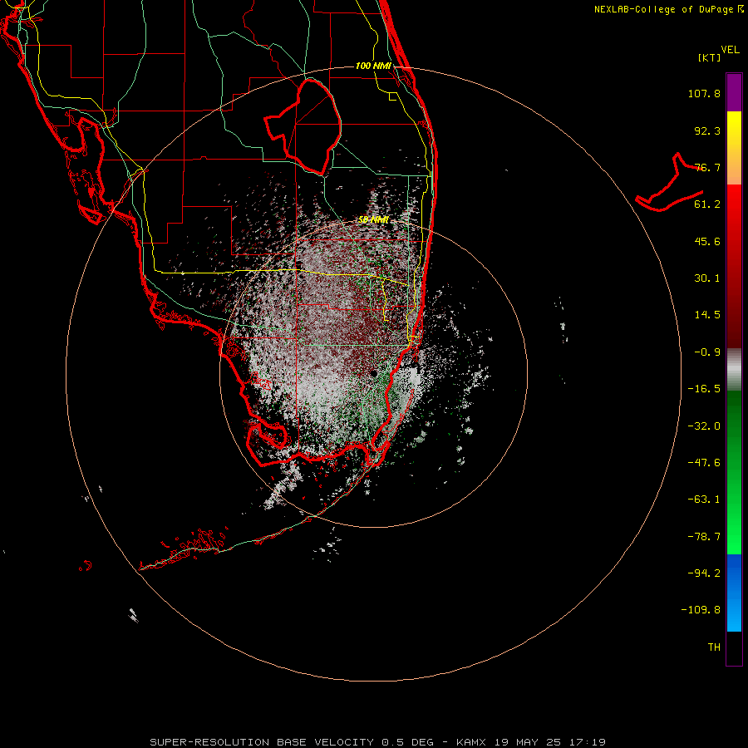The width and height of the screenshot is (748, 748).
Task: Select the blue segment of the velocity color bar
Action: (x=734, y=593)
